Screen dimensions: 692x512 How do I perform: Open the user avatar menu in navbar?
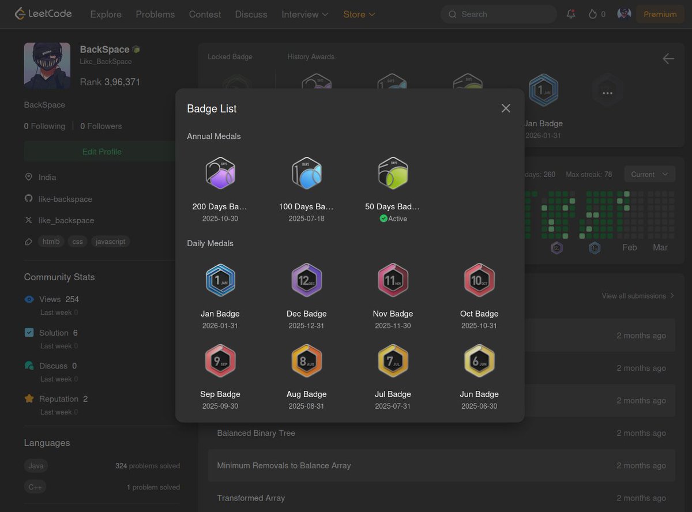point(624,14)
